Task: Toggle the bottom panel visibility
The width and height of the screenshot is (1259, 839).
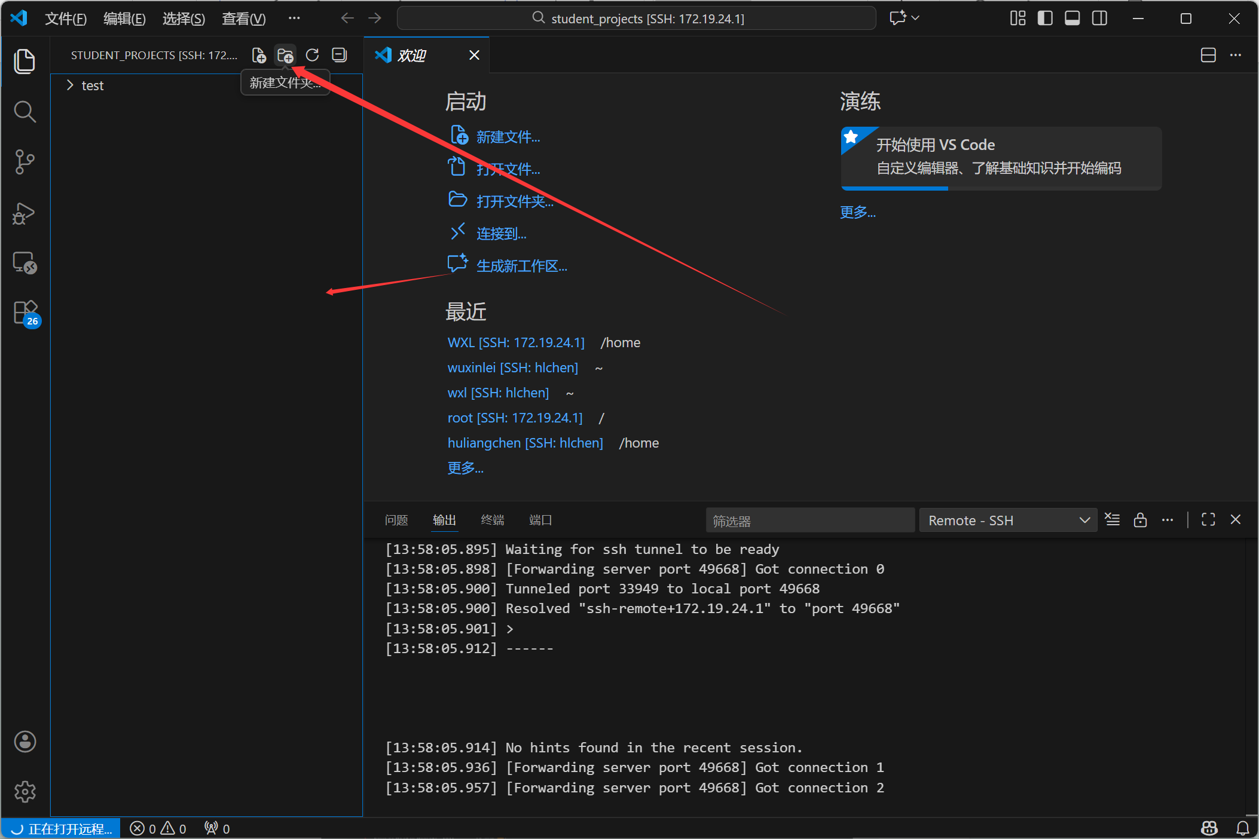Action: (x=1072, y=19)
